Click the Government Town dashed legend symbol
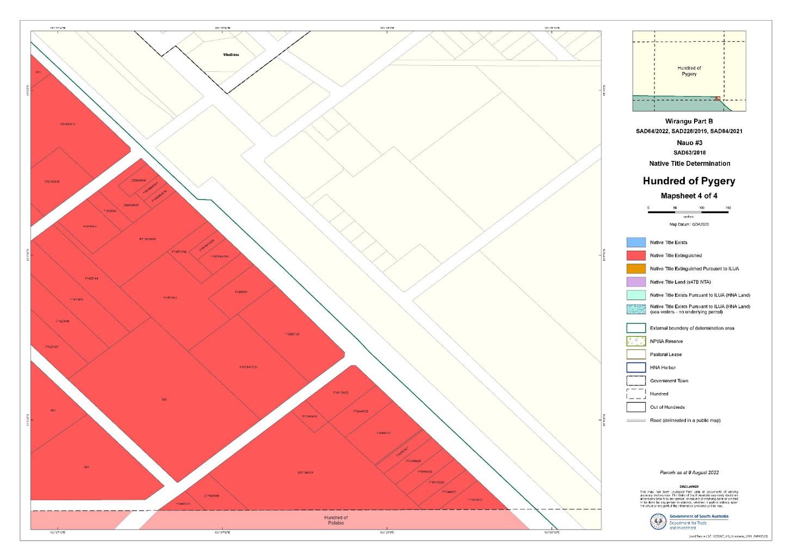This screenshot has height=560, width=792. click(x=636, y=381)
